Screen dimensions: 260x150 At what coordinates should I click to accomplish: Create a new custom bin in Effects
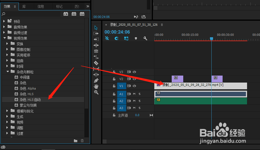tap(76, 141)
